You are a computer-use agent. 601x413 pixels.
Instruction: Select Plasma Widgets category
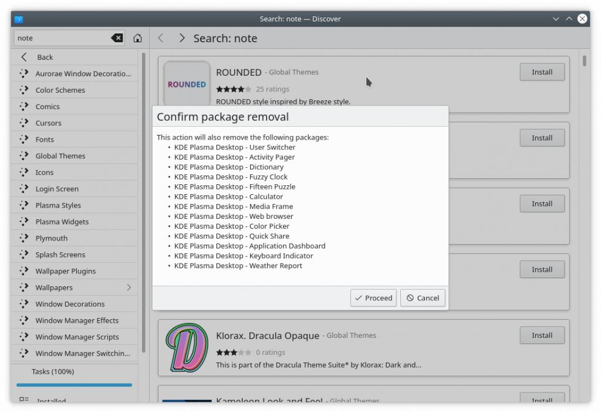(62, 222)
